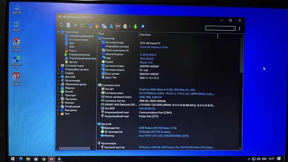Click the disk benchmark flat drive icon
Screen dimensions: 288x162
pos(75,25)
